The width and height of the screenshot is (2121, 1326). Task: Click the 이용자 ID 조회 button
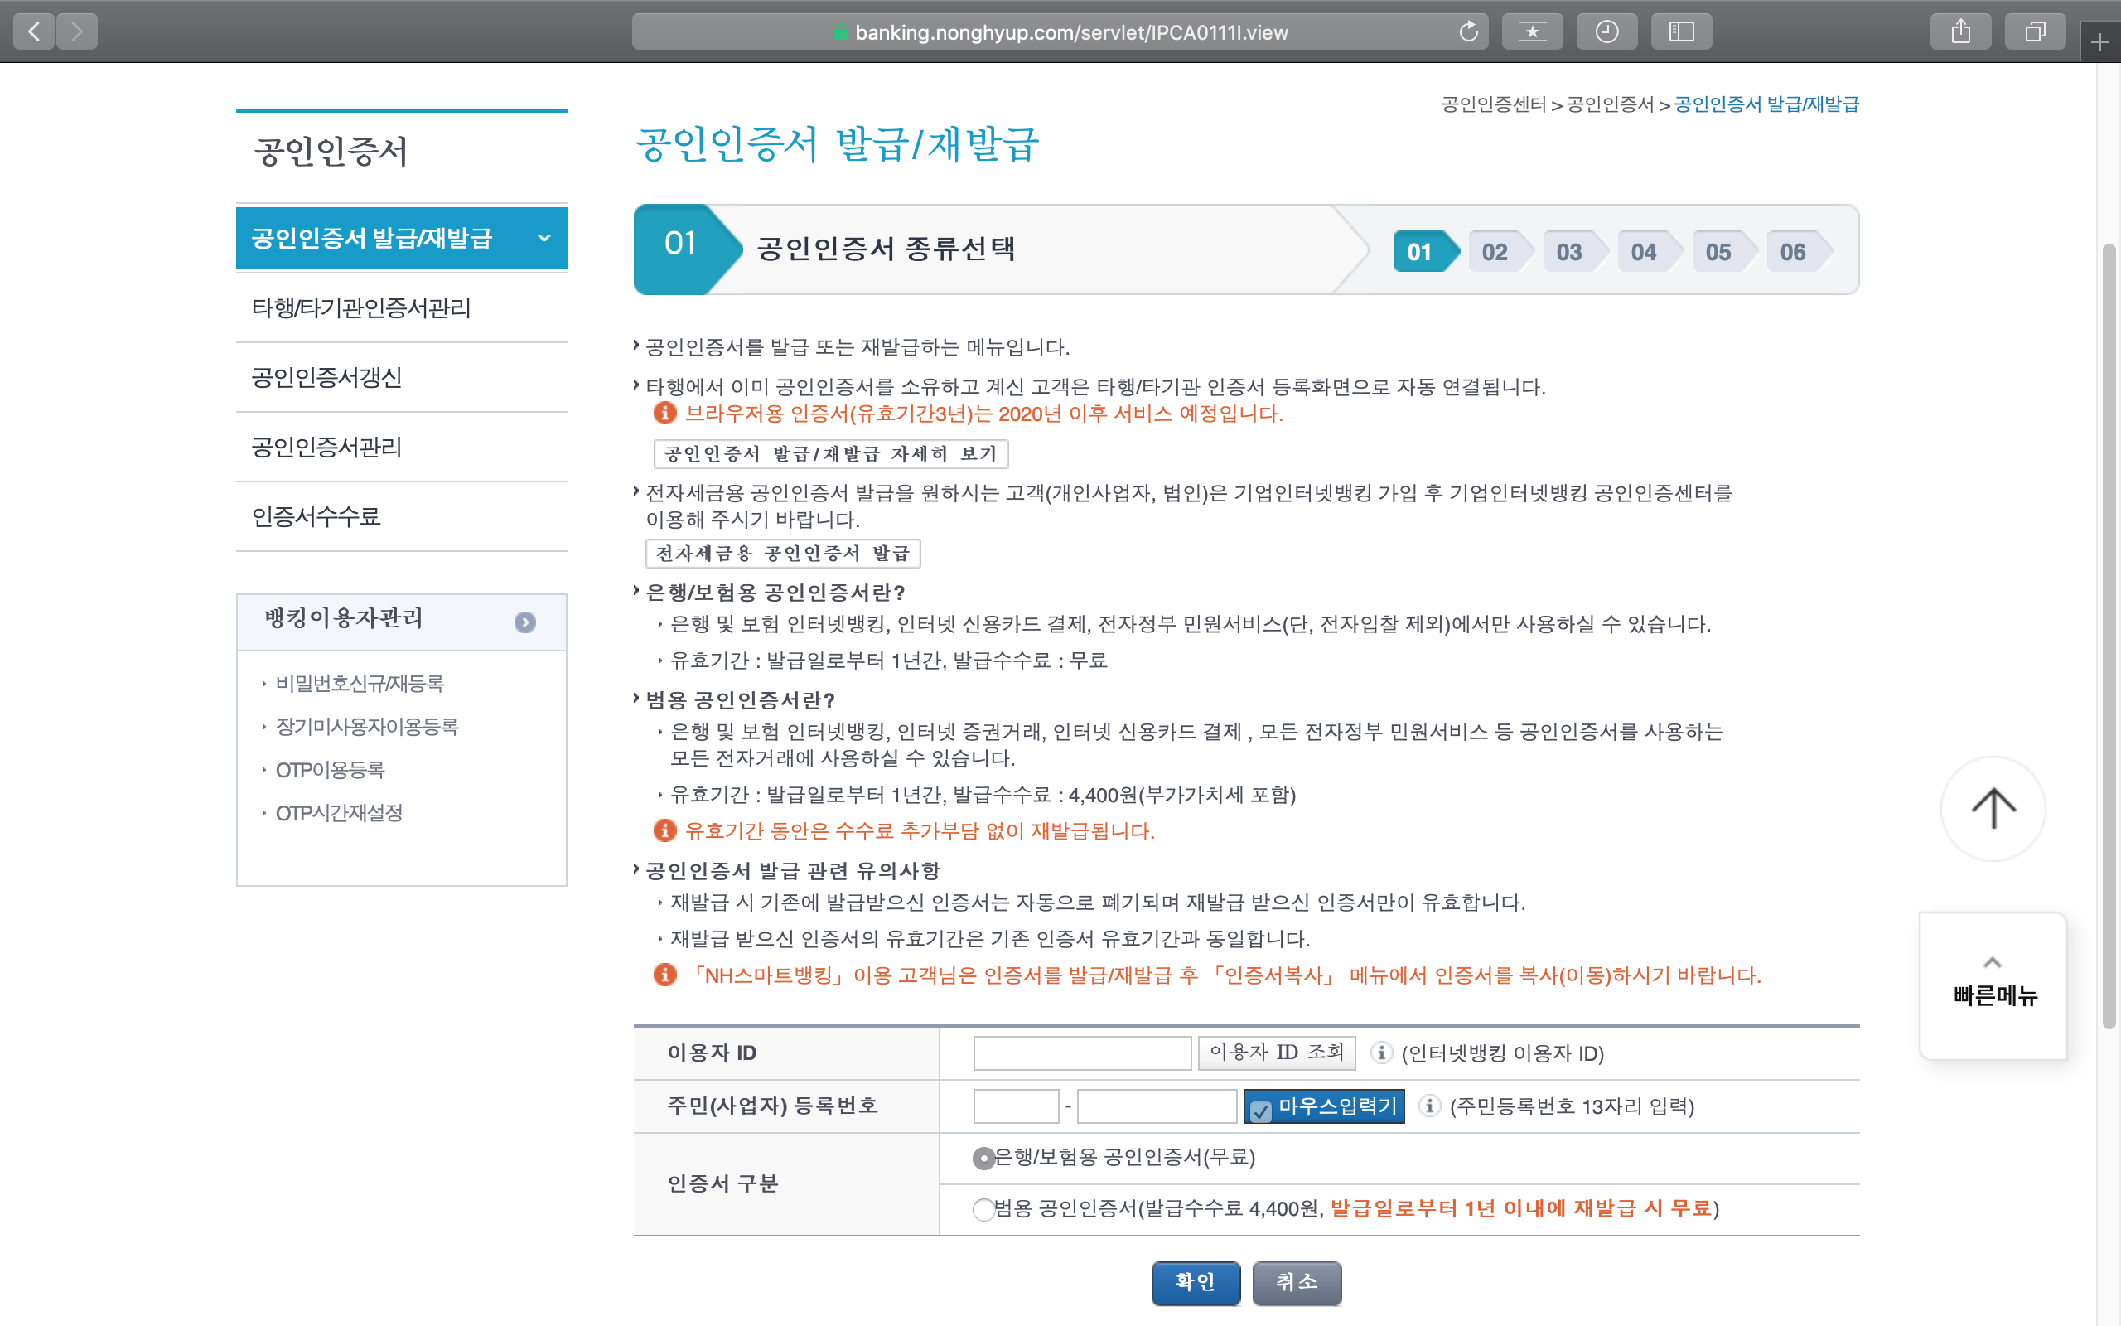[x=1276, y=1053]
